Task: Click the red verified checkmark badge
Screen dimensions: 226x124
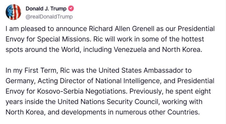Action: (x=72, y=9)
